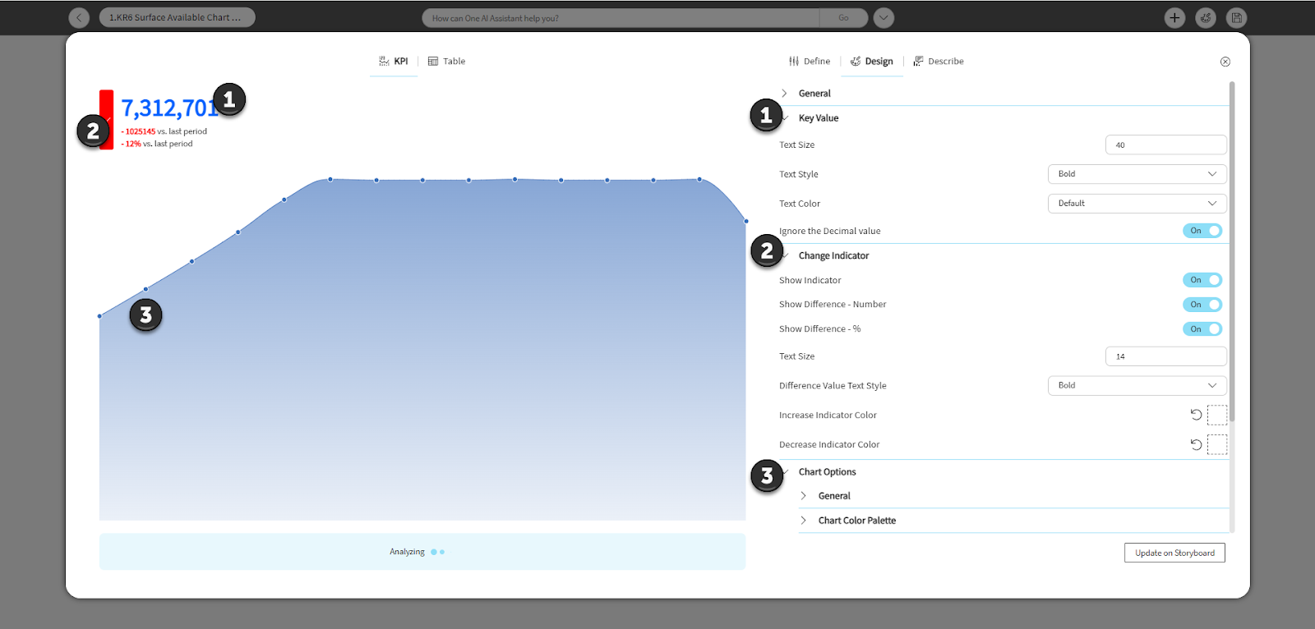Click the back arrow icon in top bar
Screen dimensions: 1315x629
pos(79,17)
